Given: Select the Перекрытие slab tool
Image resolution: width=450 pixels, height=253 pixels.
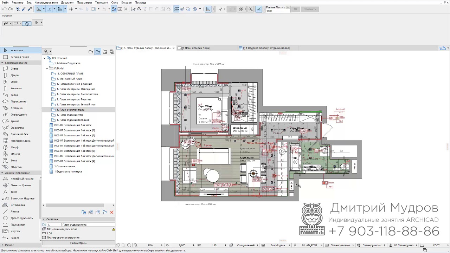Looking at the screenshot, I should [20, 102].
